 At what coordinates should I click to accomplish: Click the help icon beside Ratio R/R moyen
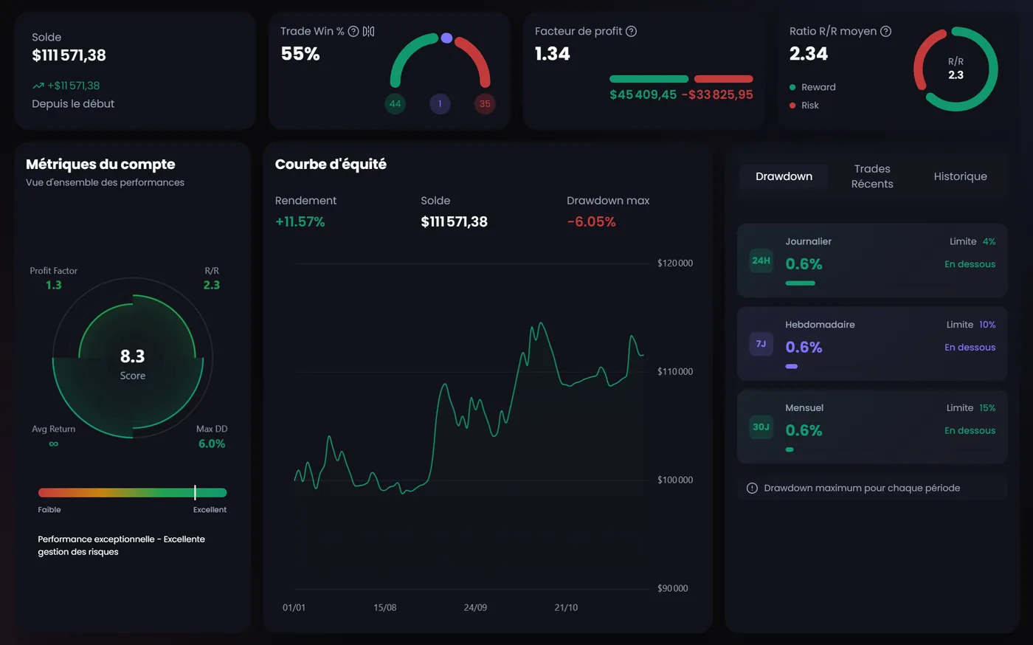coord(886,31)
